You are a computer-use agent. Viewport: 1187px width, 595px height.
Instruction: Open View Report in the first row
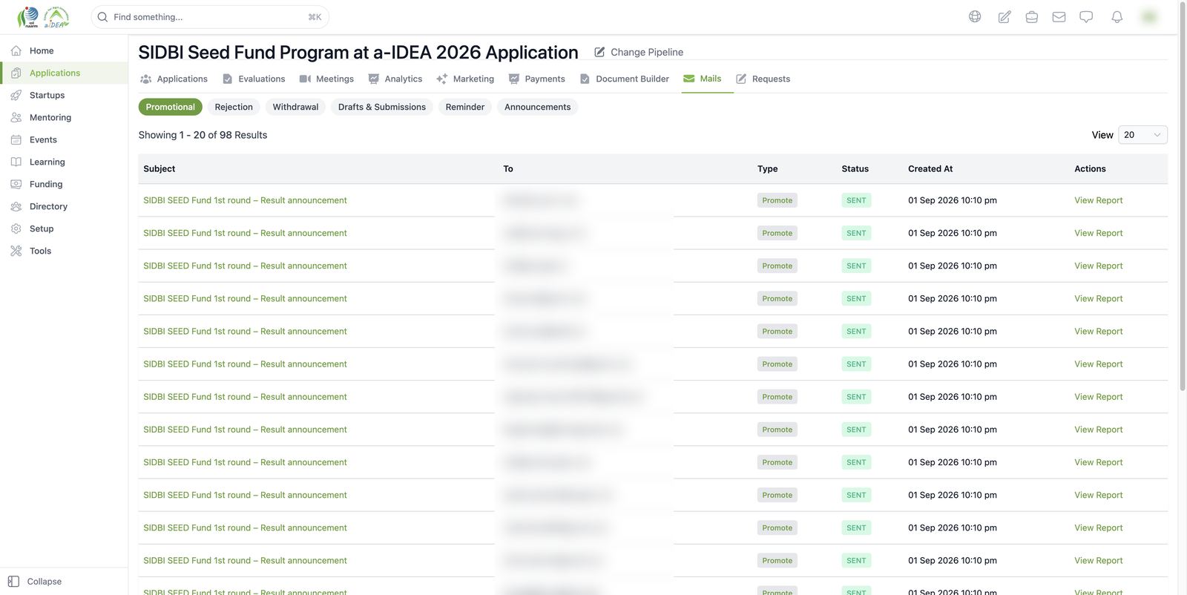click(1099, 200)
